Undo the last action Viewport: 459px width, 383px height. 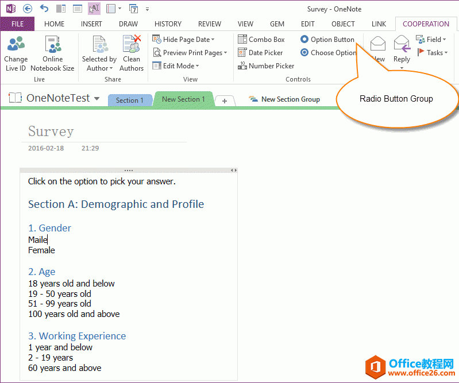pos(44,9)
